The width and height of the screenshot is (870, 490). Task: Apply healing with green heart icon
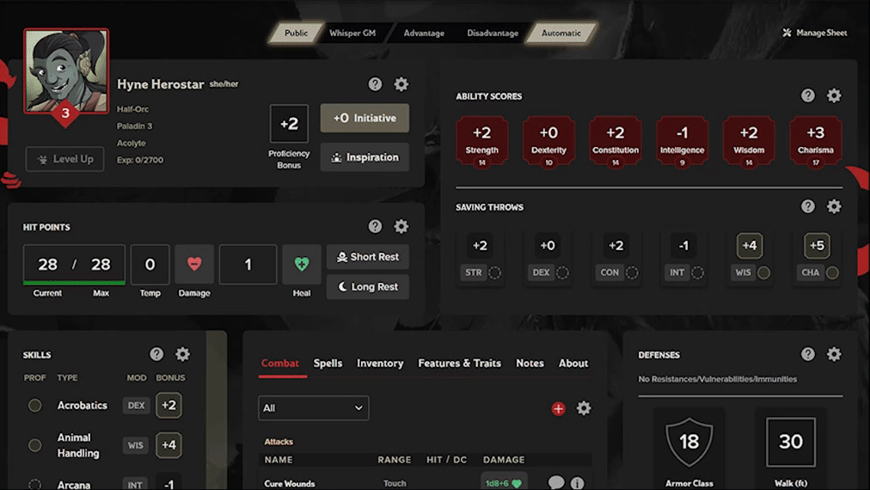(x=302, y=264)
